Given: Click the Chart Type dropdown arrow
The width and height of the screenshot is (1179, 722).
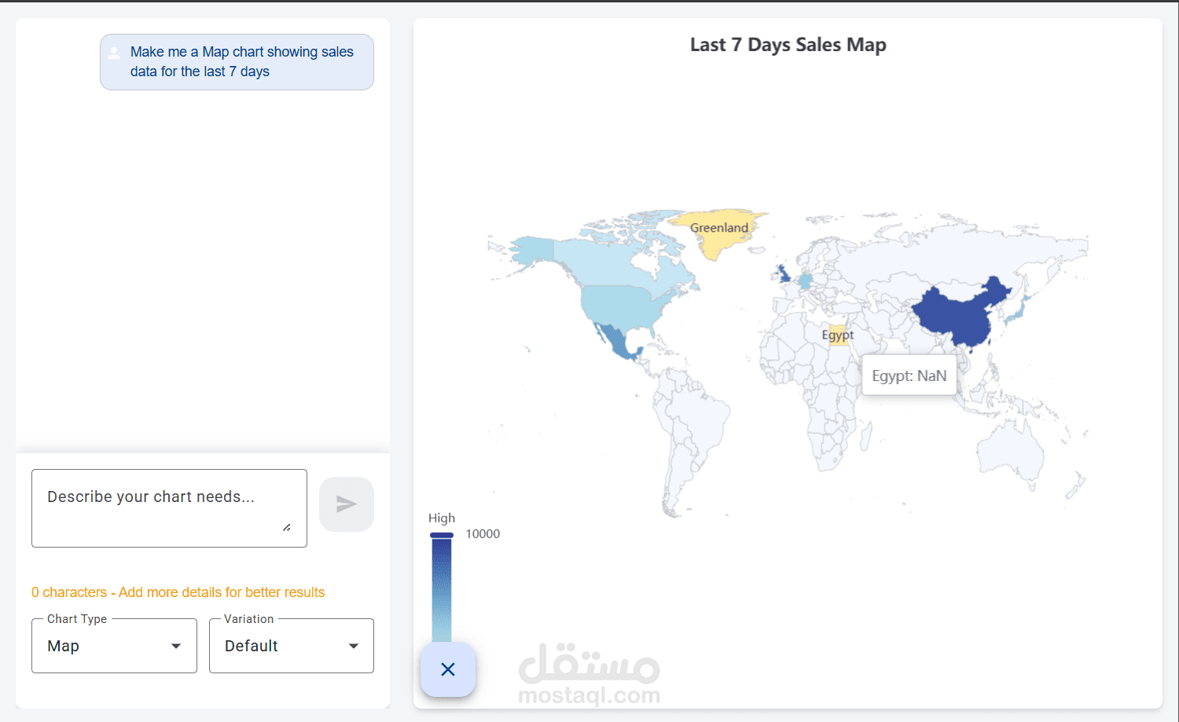Looking at the screenshot, I should click(176, 646).
